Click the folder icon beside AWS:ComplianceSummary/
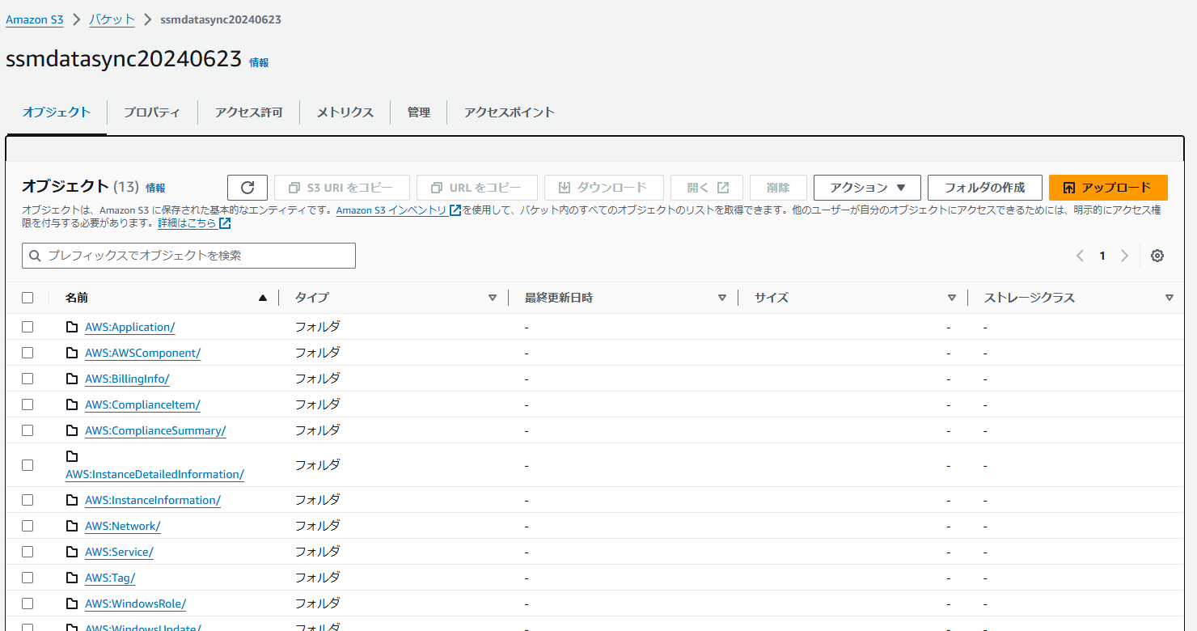Screen dimensions: 1197x631 [72, 430]
